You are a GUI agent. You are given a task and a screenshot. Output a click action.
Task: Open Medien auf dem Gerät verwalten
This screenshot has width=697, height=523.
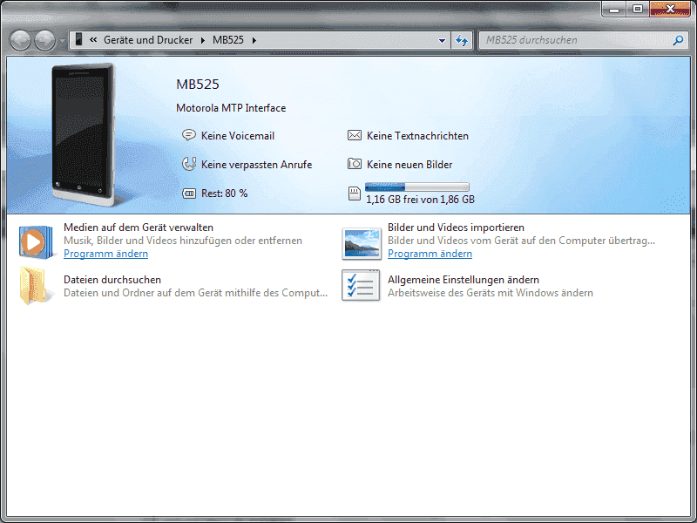click(x=139, y=228)
